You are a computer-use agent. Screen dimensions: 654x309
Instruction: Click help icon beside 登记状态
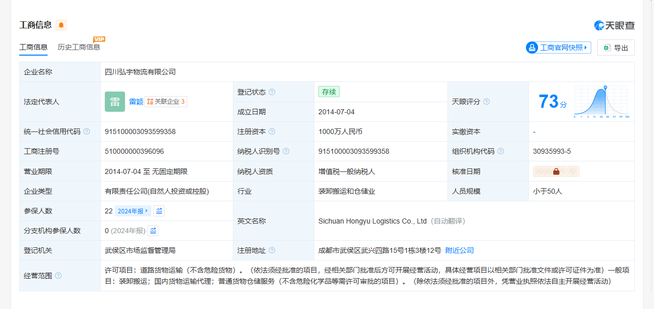pos(272,92)
